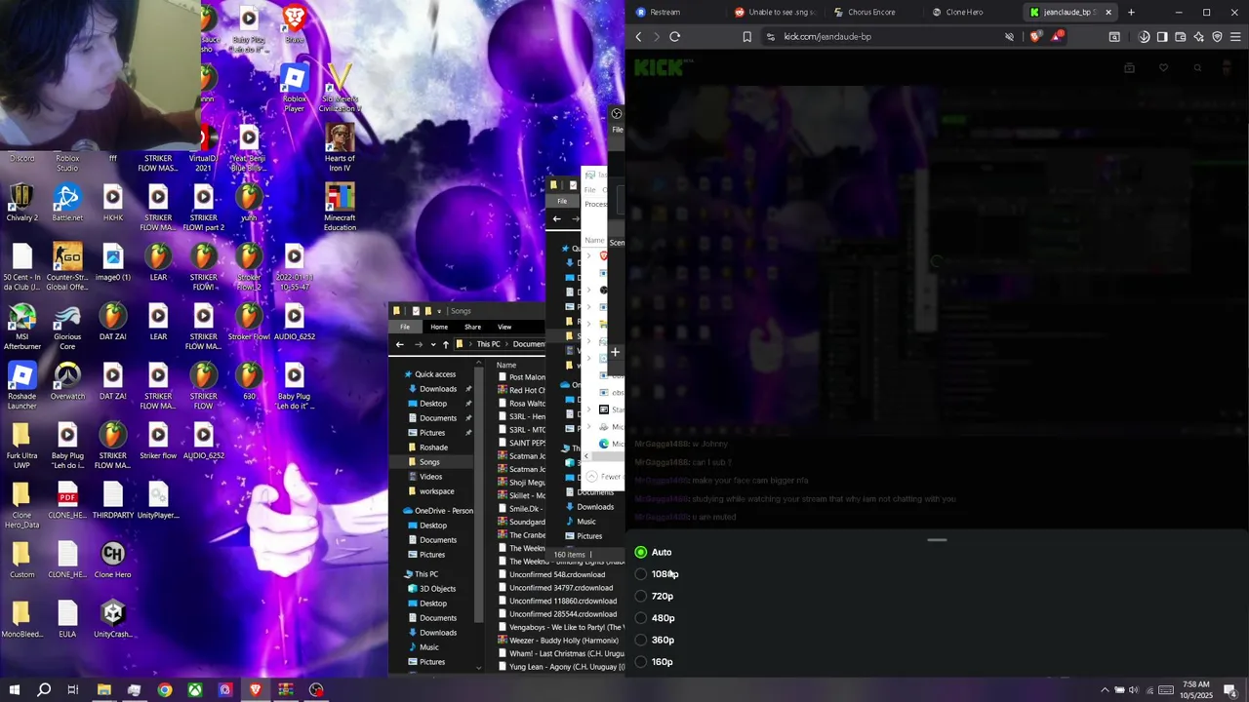Open Share ribbon tab in Songs window
This screenshot has width=1249, height=702.
pyautogui.click(x=472, y=327)
